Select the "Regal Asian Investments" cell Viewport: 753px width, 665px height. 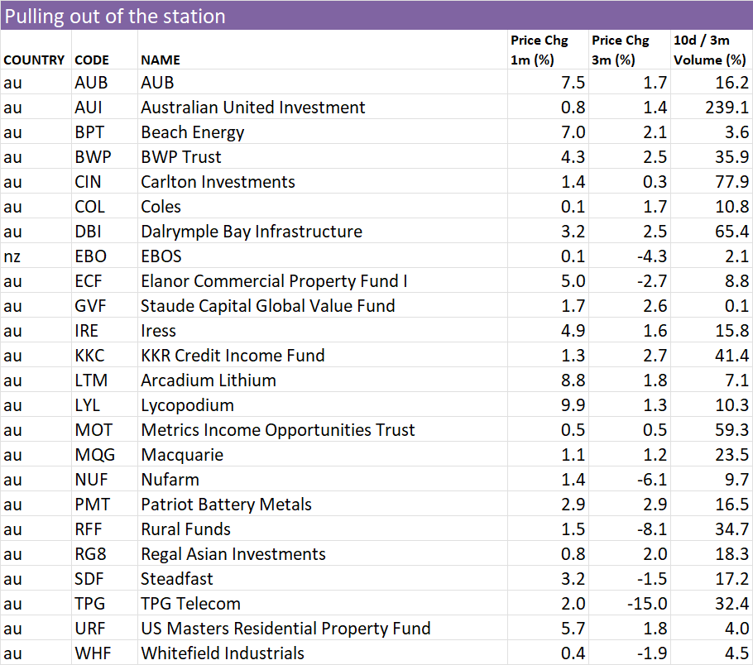(x=233, y=554)
